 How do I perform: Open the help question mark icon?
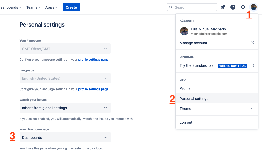click(233, 7)
